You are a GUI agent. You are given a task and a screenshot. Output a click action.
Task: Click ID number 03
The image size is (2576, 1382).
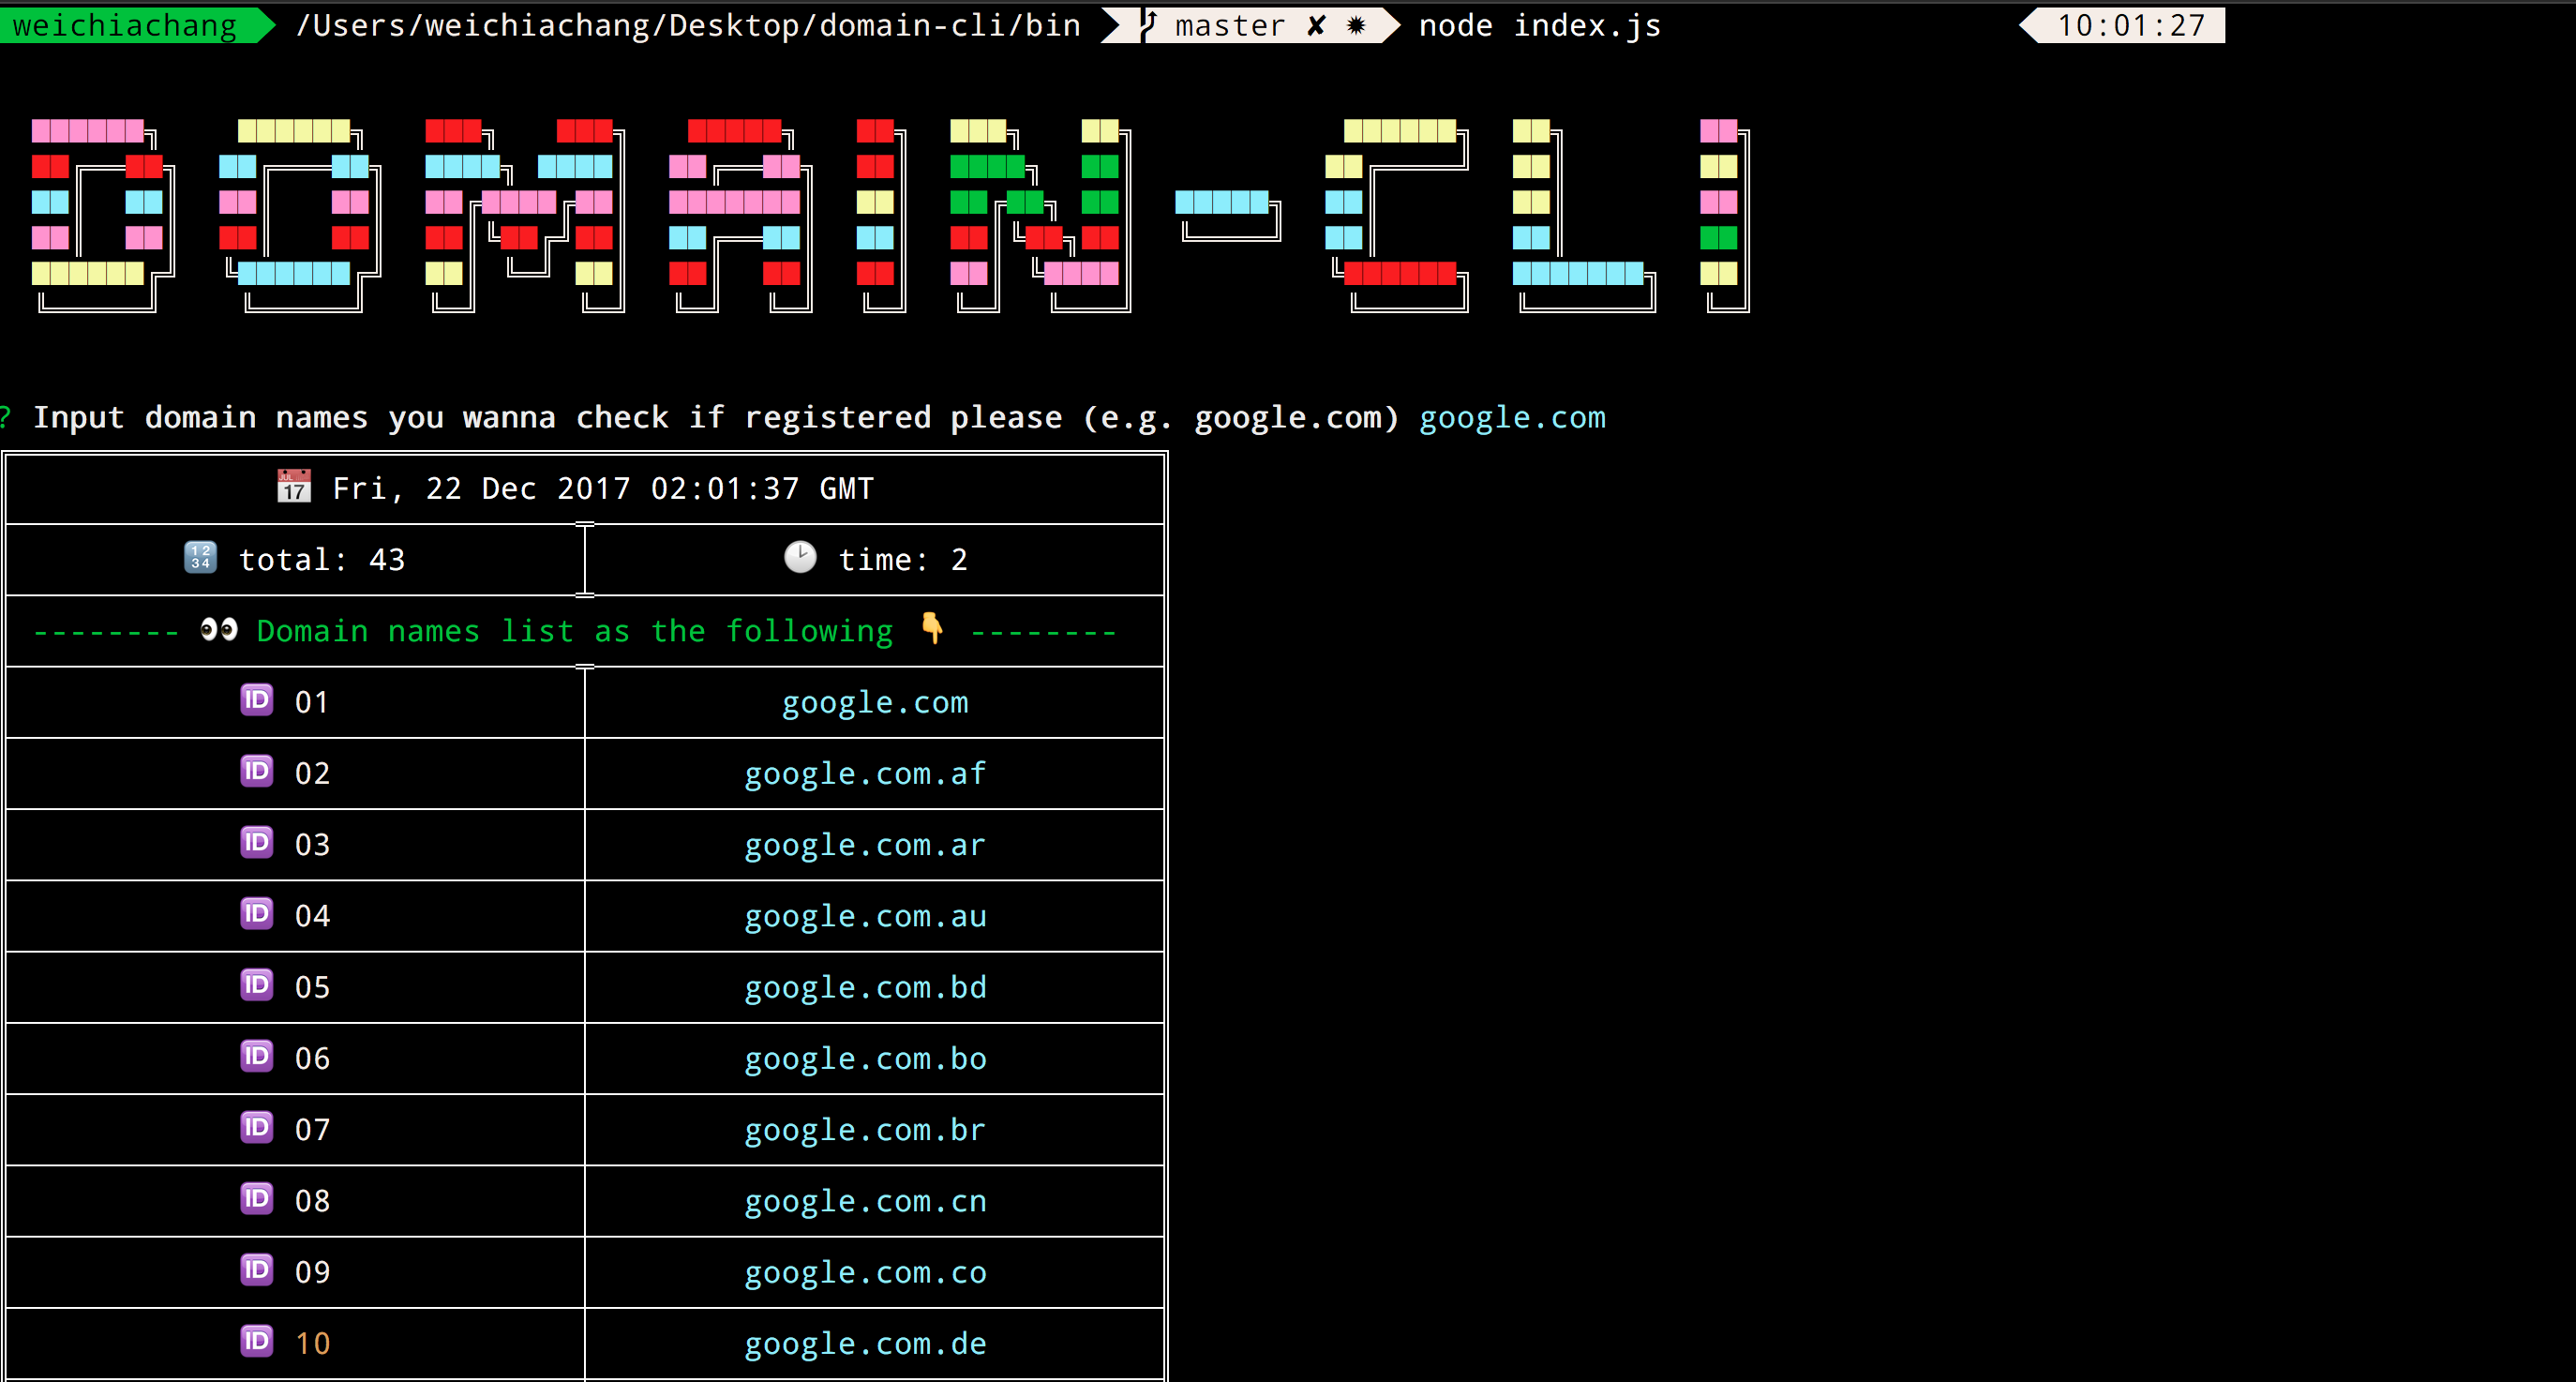coord(312,845)
